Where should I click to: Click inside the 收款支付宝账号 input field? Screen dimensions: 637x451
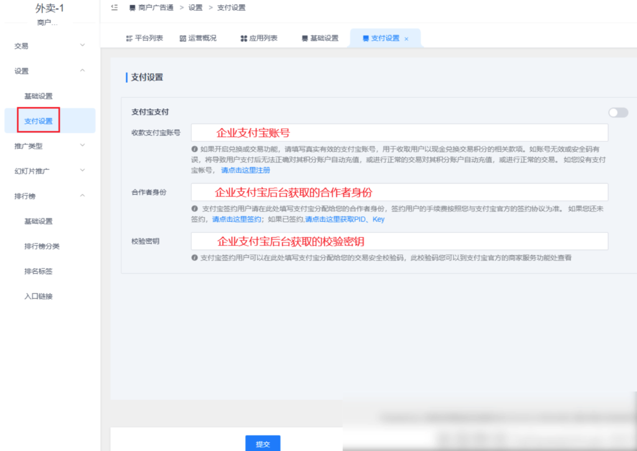[398, 132]
